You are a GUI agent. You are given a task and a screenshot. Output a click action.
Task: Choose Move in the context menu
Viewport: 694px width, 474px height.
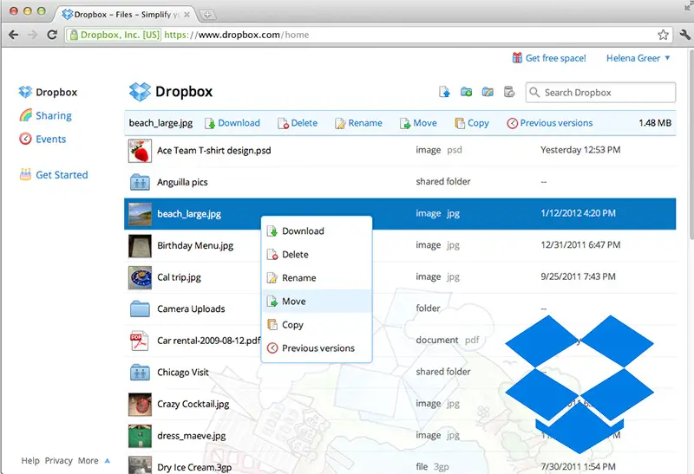click(x=317, y=301)
